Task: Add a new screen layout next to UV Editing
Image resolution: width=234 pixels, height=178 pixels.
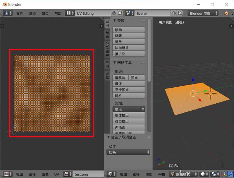Action: click(x=114, y=13)
